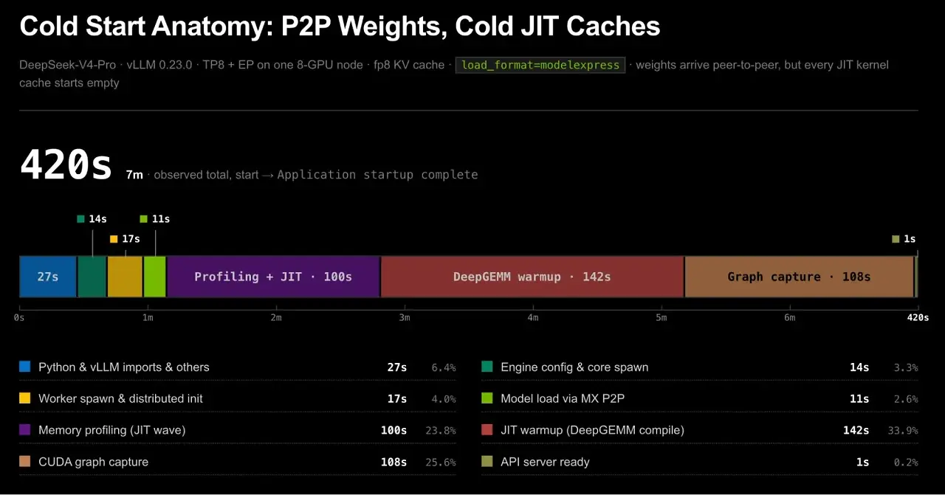This screenshot has width=945, height=495.
Task: Click the blue Python & vLLM imports legend swatch
Action: click(25, 367)
